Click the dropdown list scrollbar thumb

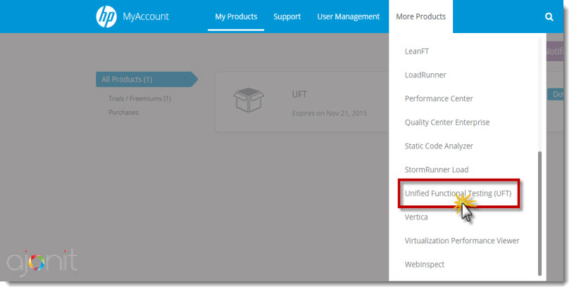[539, 213]
